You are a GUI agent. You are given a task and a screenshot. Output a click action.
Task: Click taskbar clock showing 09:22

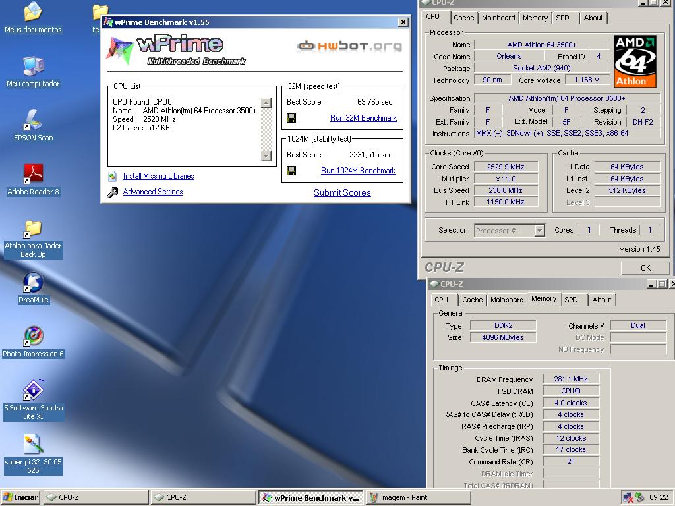click(659, 497)
